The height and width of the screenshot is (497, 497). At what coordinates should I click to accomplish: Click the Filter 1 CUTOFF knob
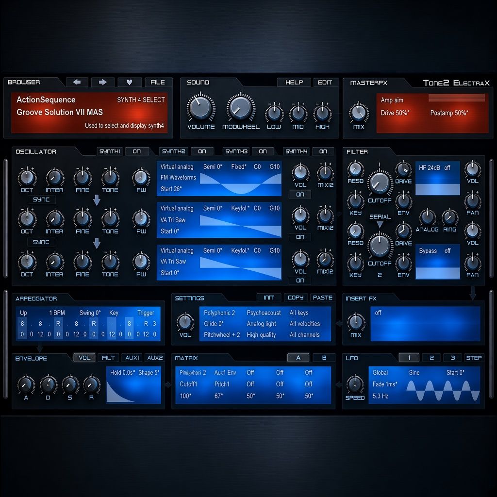coord(380,182)
